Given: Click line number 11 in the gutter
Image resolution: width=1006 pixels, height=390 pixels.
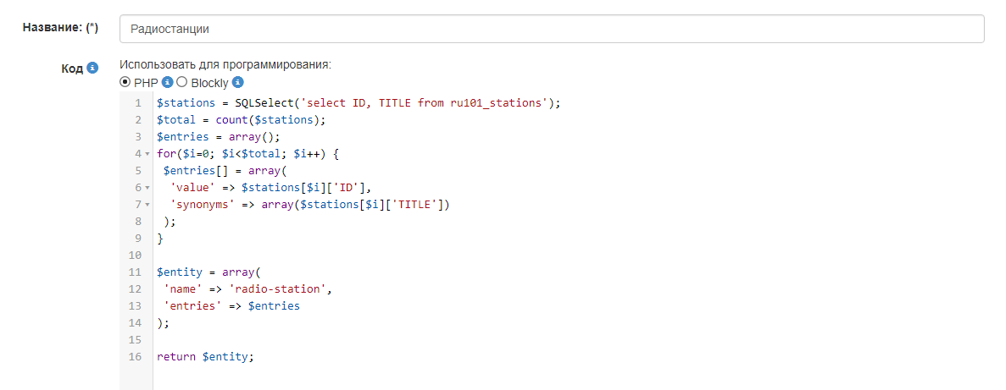Looking at the screenshot, I should [x=135, y=272].
